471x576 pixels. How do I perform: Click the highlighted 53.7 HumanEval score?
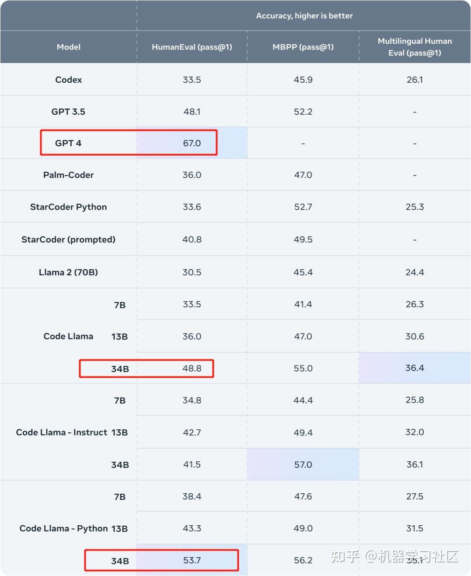point(192,560)
